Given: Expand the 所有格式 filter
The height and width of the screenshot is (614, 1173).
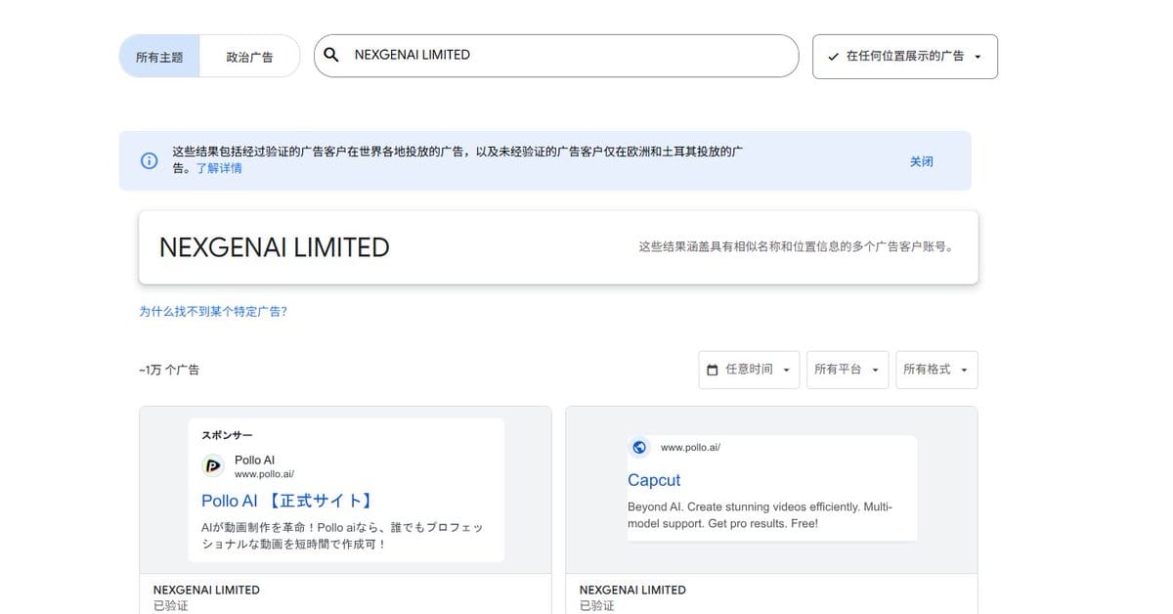Looking at the screenshot, I should click(936, 370).
